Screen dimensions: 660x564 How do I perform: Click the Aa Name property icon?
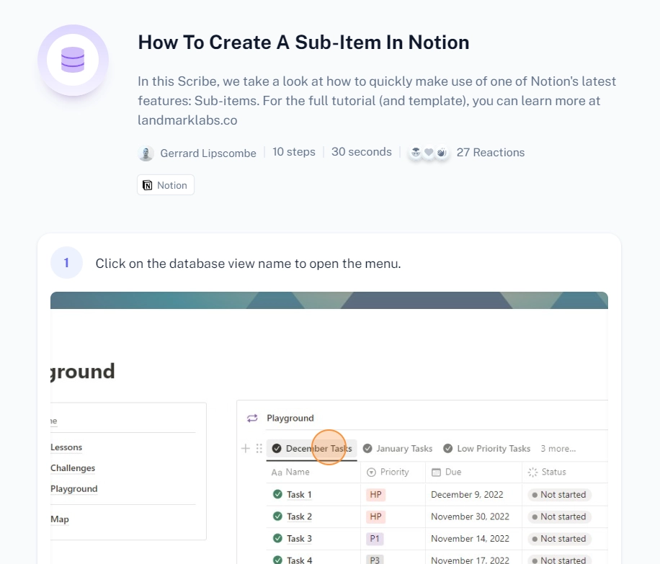click(x=277, y=473)
